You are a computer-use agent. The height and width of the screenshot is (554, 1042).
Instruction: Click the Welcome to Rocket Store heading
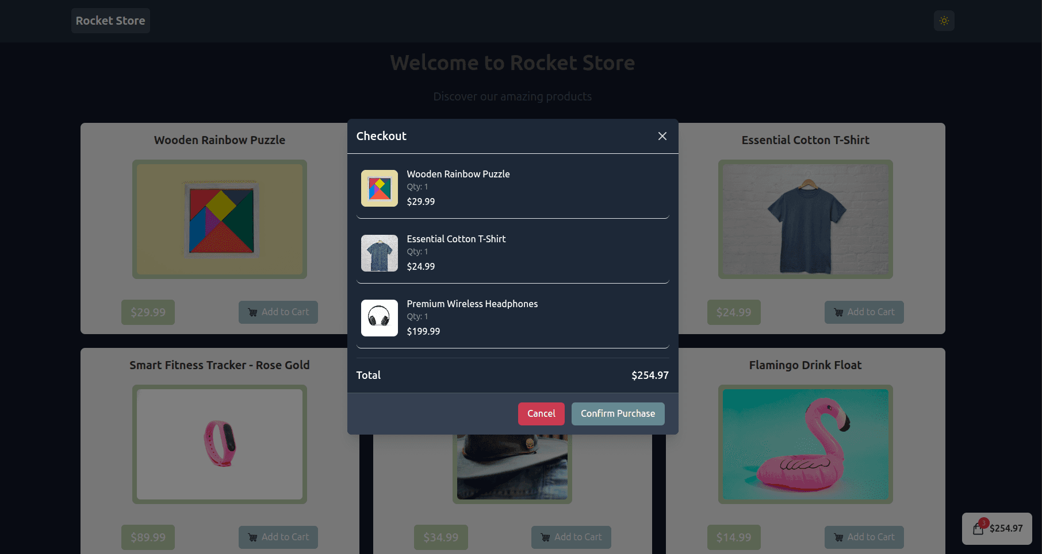512,63
